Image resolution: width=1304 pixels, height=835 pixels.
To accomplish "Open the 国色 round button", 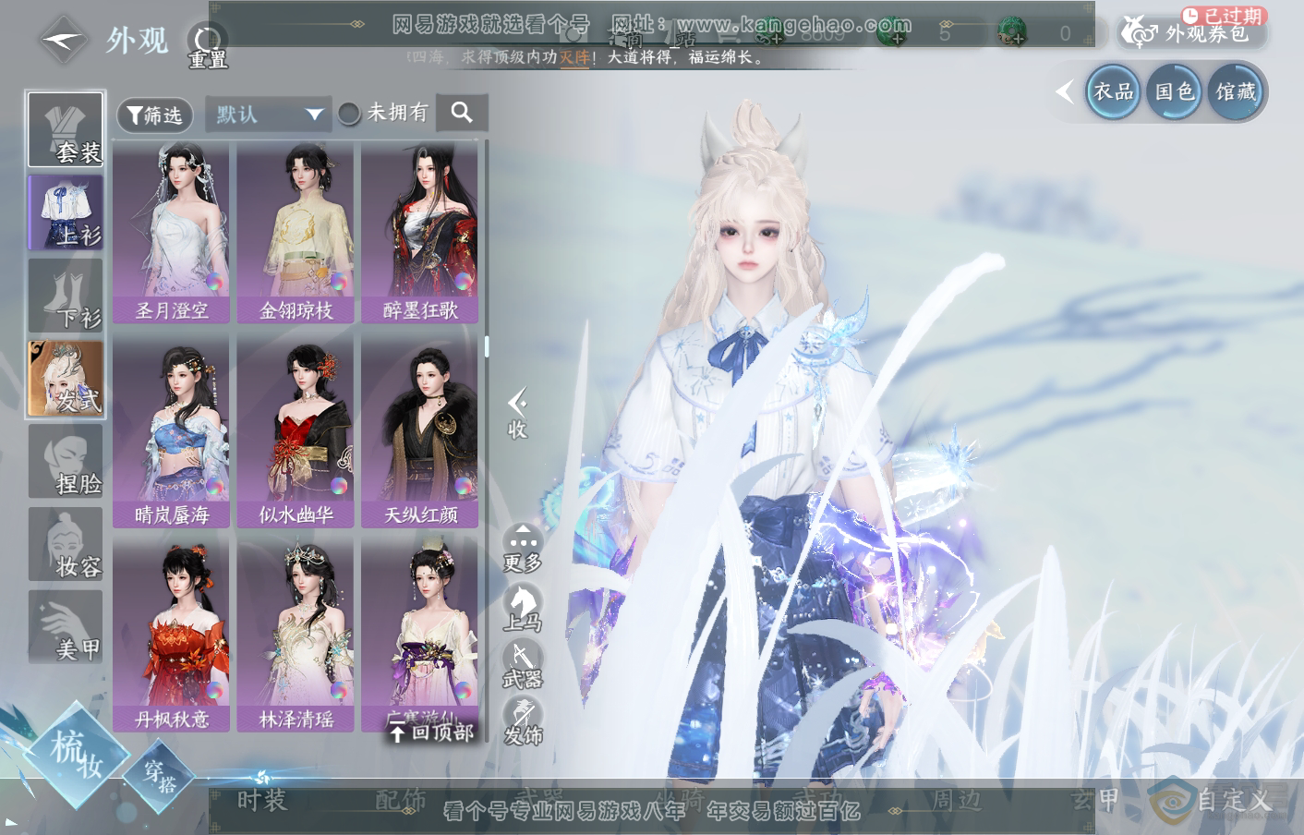I will 1174,91.
